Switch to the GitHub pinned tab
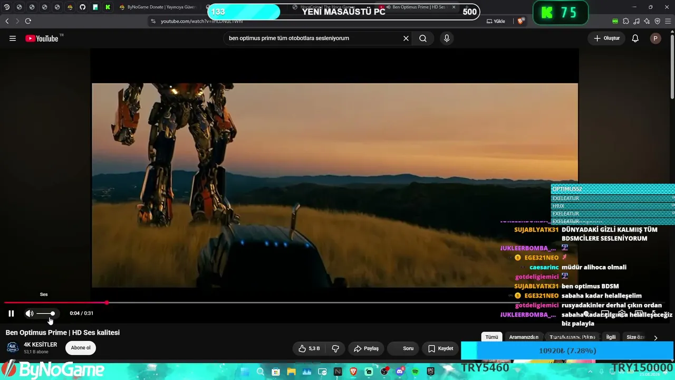The image size is (675, 380). point(82,7)
